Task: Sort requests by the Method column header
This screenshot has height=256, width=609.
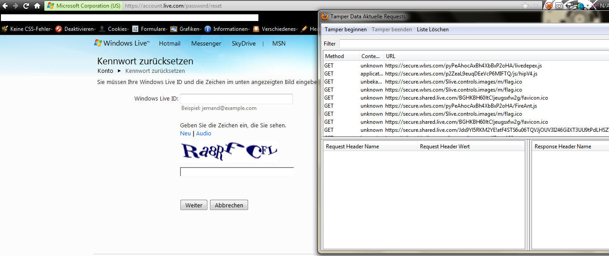Action: (341, 56)
